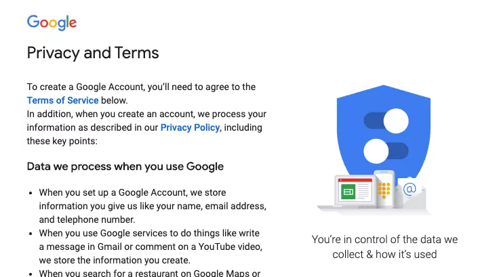Click the bullet about setting up a Google Account
Viewport: 480px width, 277px height.
click(x=152, y=206)
